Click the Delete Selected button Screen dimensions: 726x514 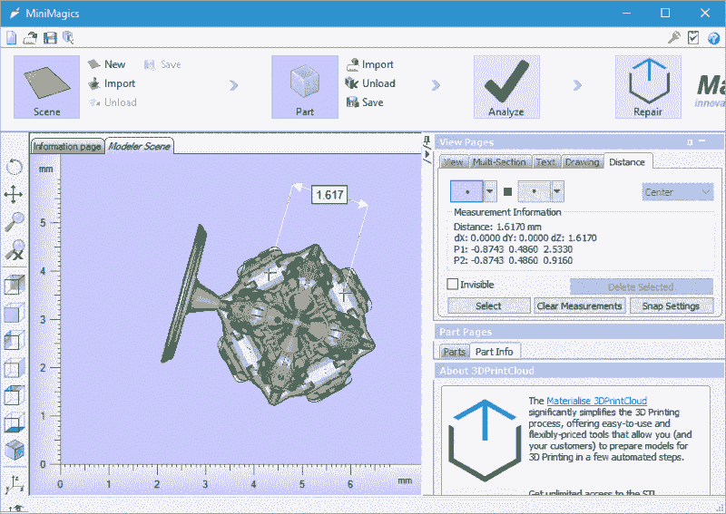click(641, 286)
